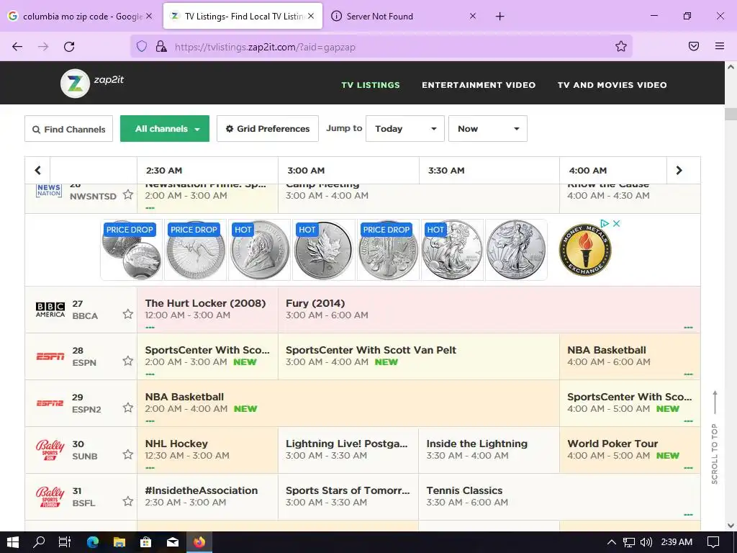Open the Firefox hamburger menu
The height and width of the screenshot is (553, 737).
(720, 46)
